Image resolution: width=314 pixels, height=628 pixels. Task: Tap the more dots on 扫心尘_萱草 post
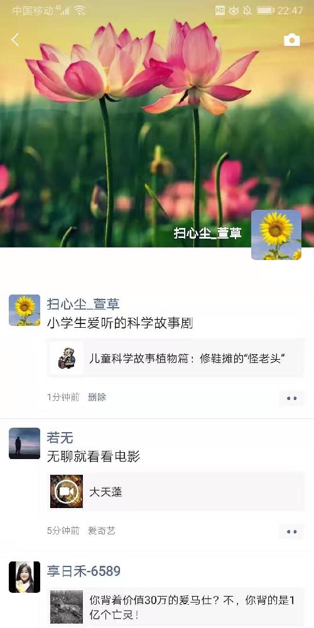(292, 398)
